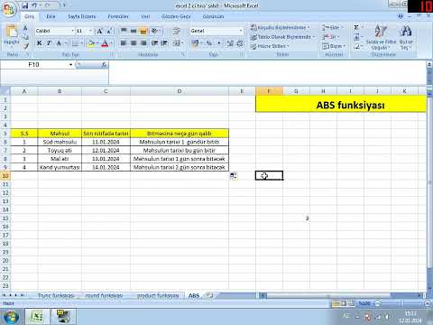Click the AutoSum sigma icon

[356, 27]
